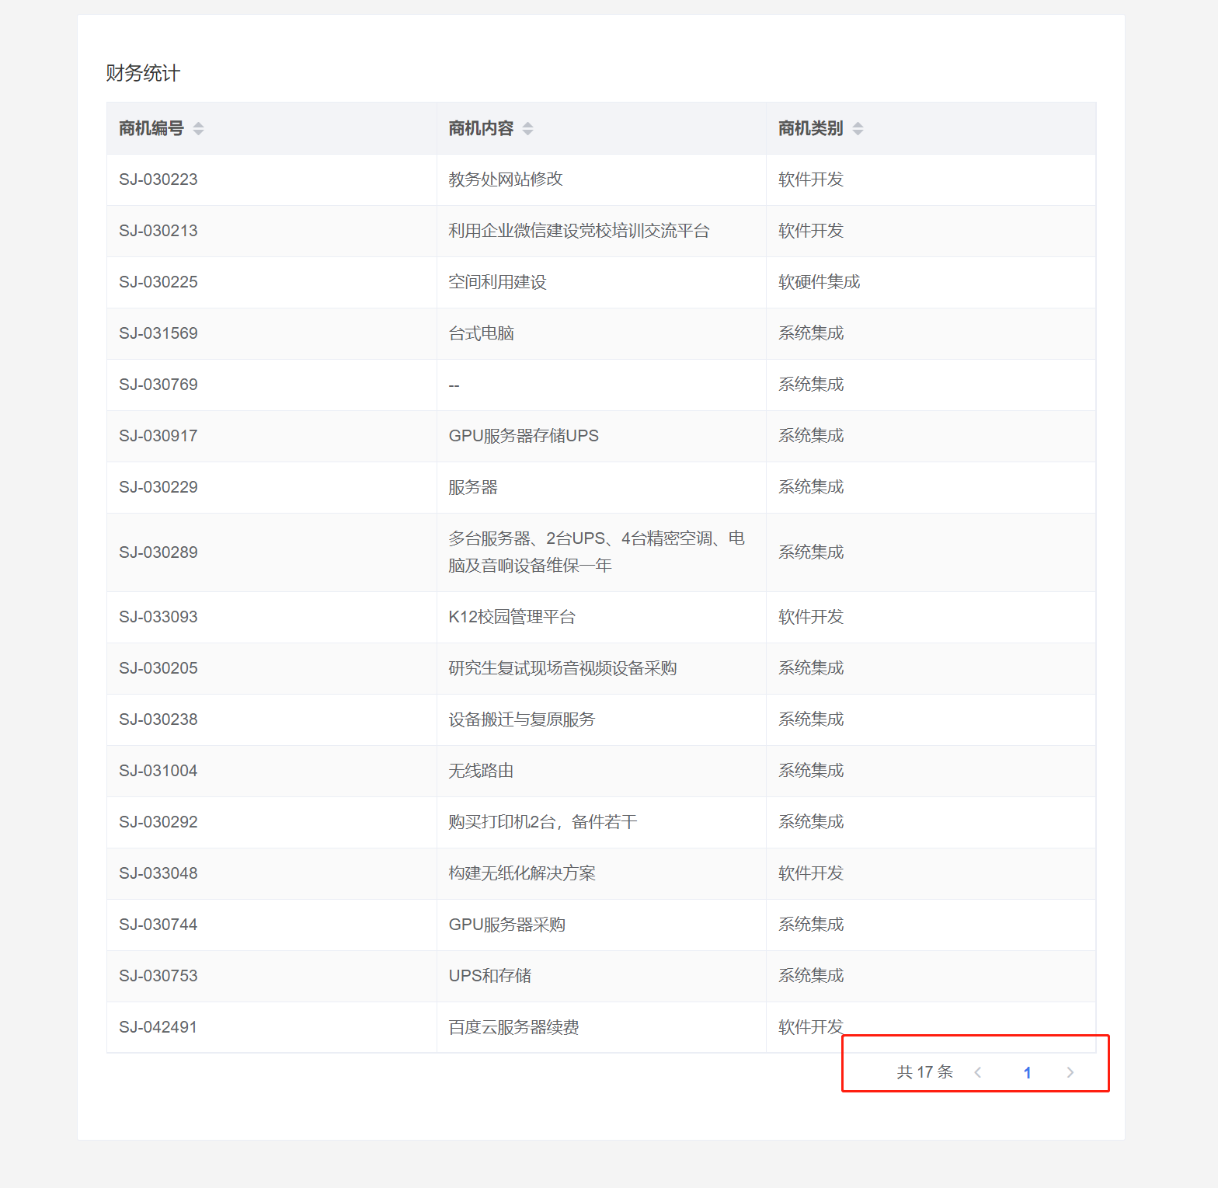The width and height of the screenshot is (1218, 1188).
Task: Select cell SJ-031004
Action: pyautogui.click(x=272, y=771)
